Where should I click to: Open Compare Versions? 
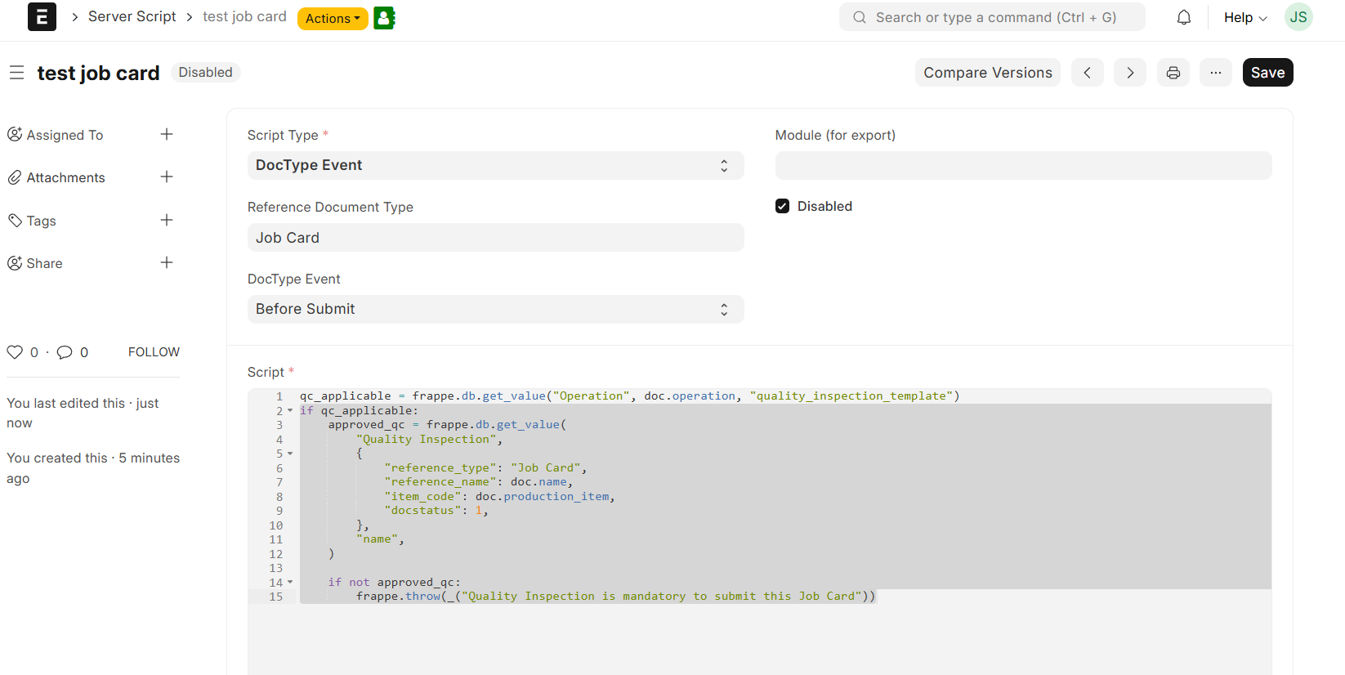coord(988,73)
